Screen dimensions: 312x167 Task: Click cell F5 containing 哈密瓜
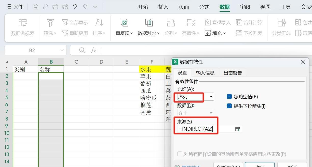coord(152,98)
